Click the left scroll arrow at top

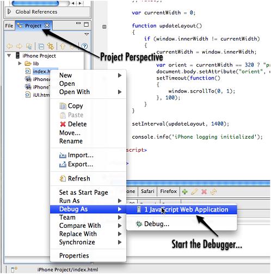tap(73, 3)
